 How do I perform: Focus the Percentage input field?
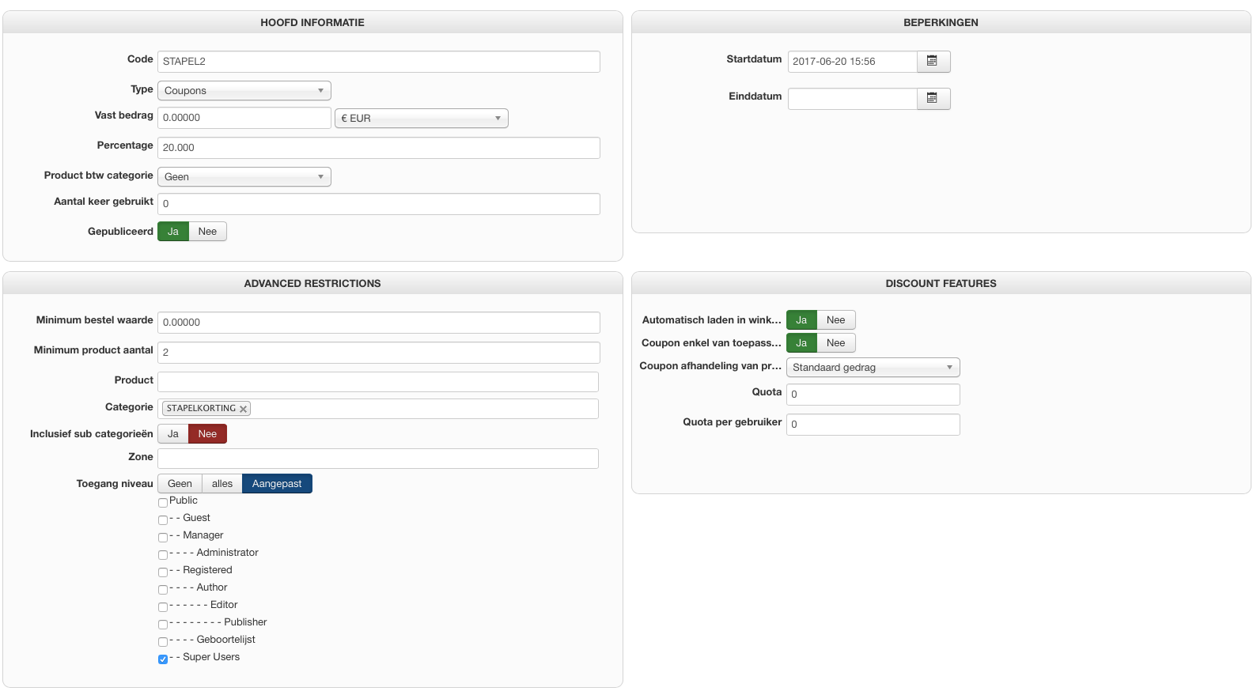378,148
